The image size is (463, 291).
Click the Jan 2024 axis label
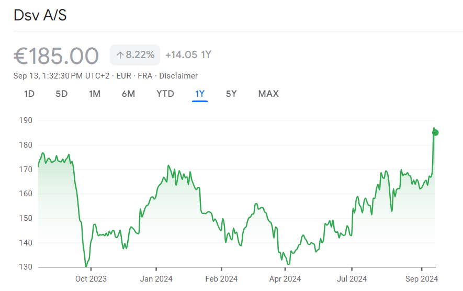156,279
